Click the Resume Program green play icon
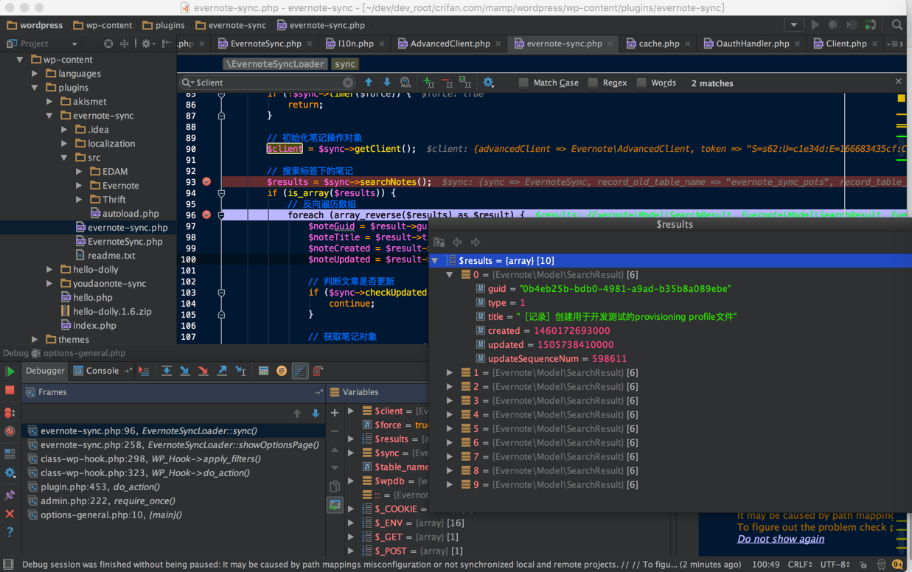 10,372
